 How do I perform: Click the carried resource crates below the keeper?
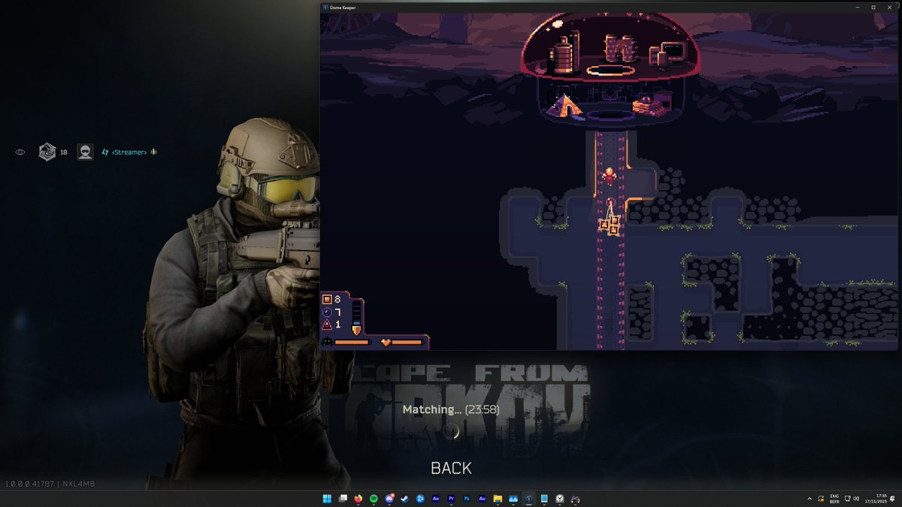(610, 225)
